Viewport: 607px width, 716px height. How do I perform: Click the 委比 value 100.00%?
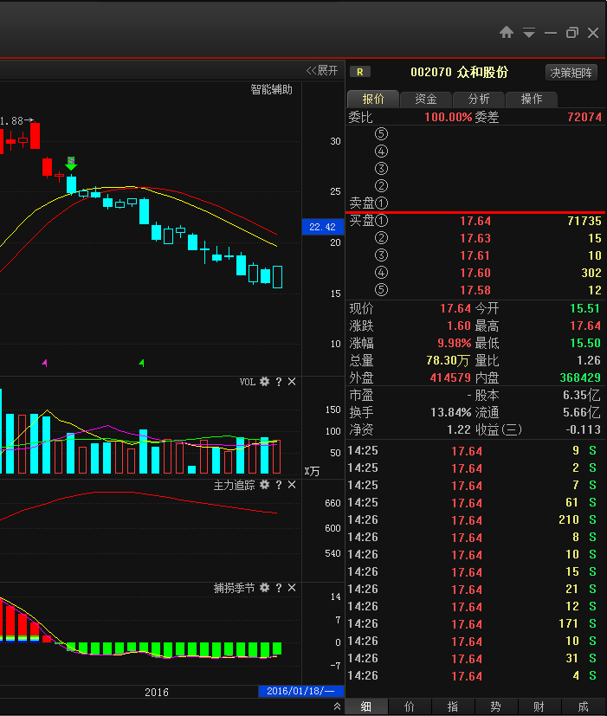click(448, 117)
